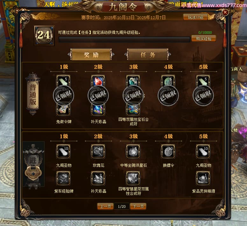247x226 pixels.
Task: Click the 紫品灵珠精源 reward icon
Action: click(x=203, y=178)
